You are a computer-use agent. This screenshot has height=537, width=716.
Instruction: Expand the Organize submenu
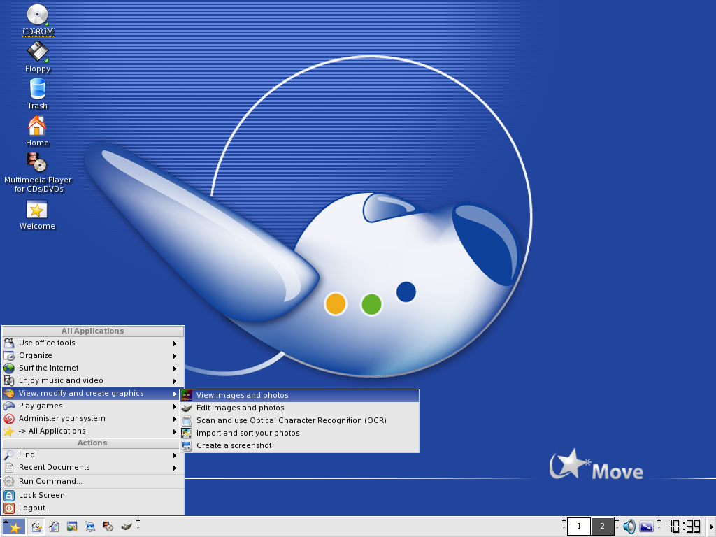coord(93,356)
